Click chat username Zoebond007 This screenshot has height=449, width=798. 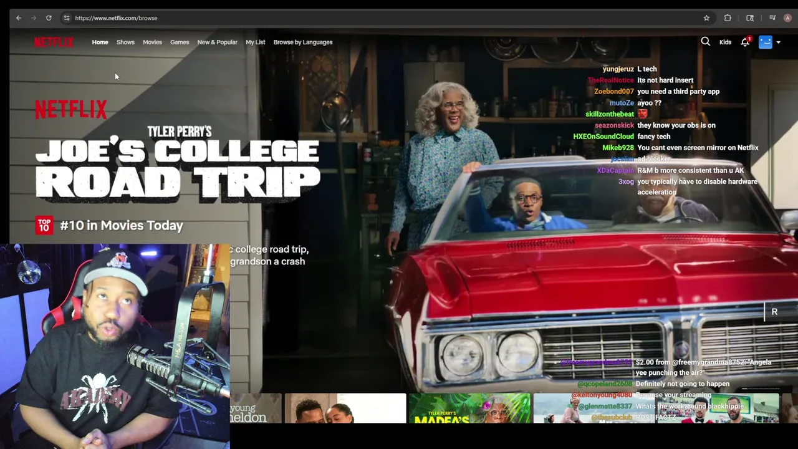[x=613, y=92]
